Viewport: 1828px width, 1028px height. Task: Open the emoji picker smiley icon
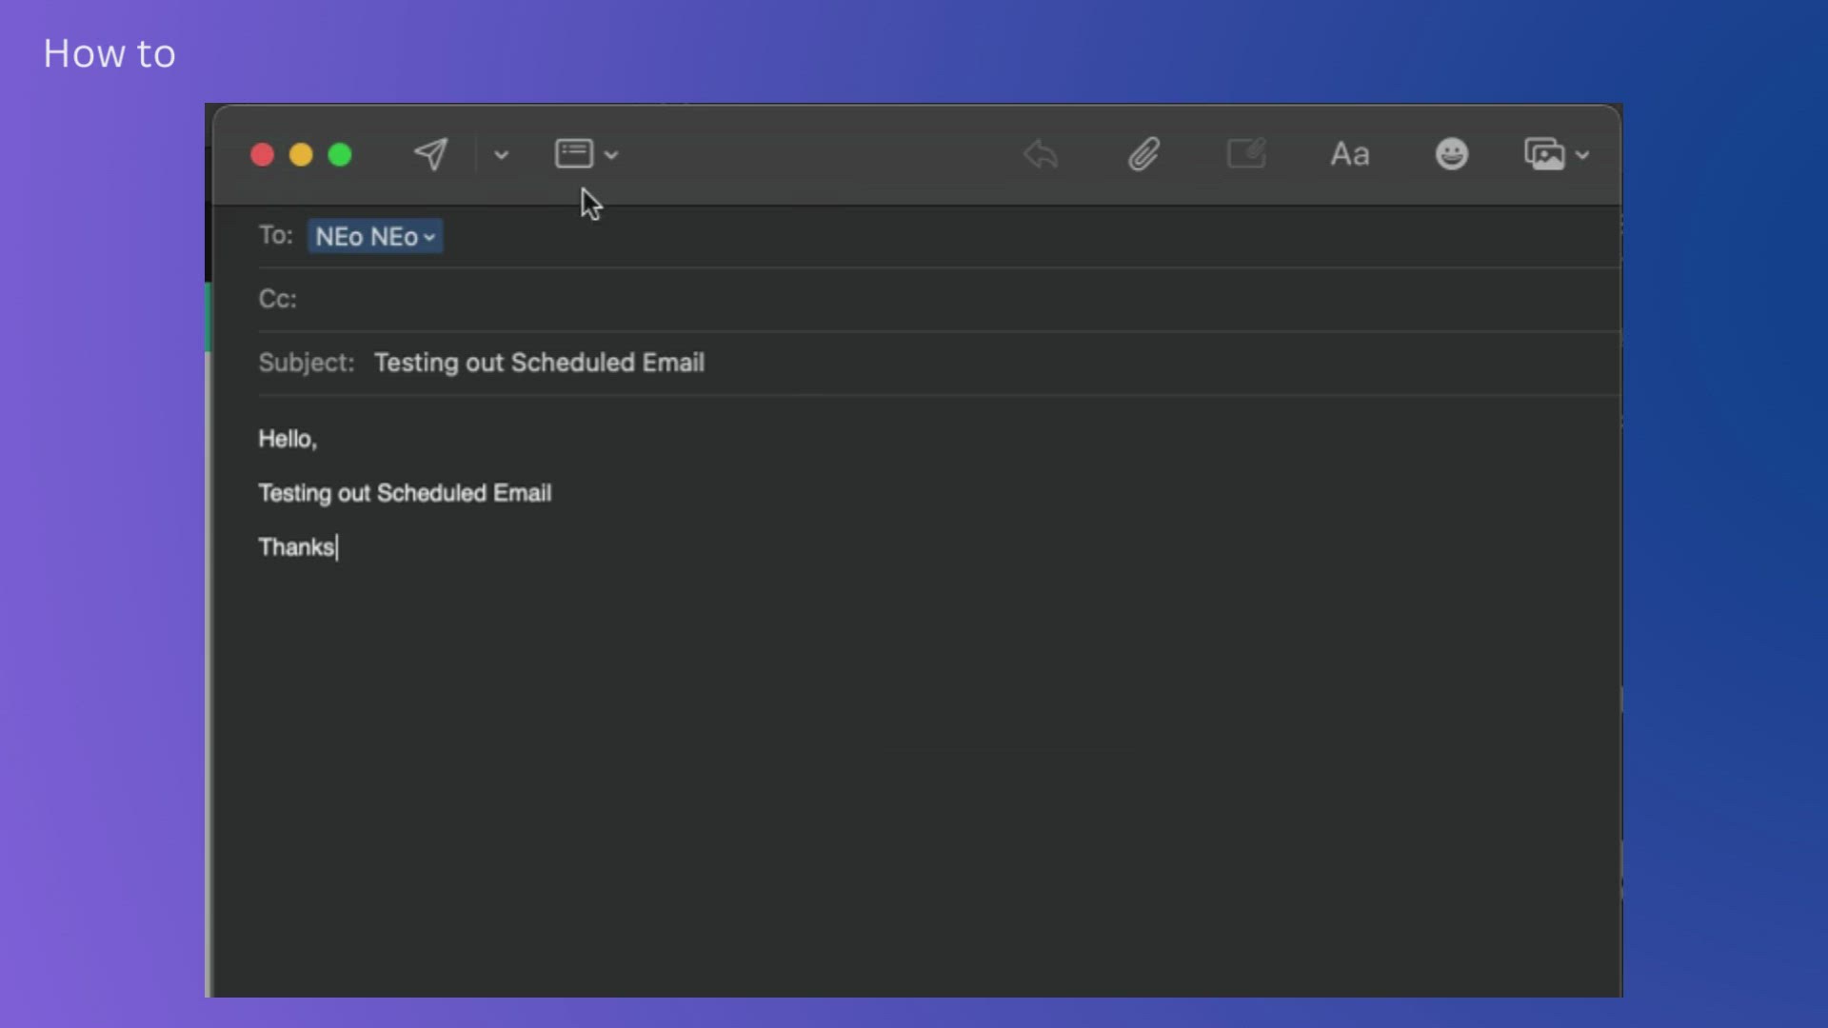[1451, 154]
